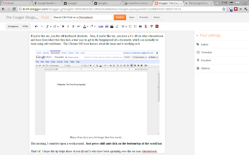Image resolution: width=249 pixels, height=155 pixels.
Task: Click the redo arrow in the editor toolbar
Action: pyautogui.click(x=42, y=26)
